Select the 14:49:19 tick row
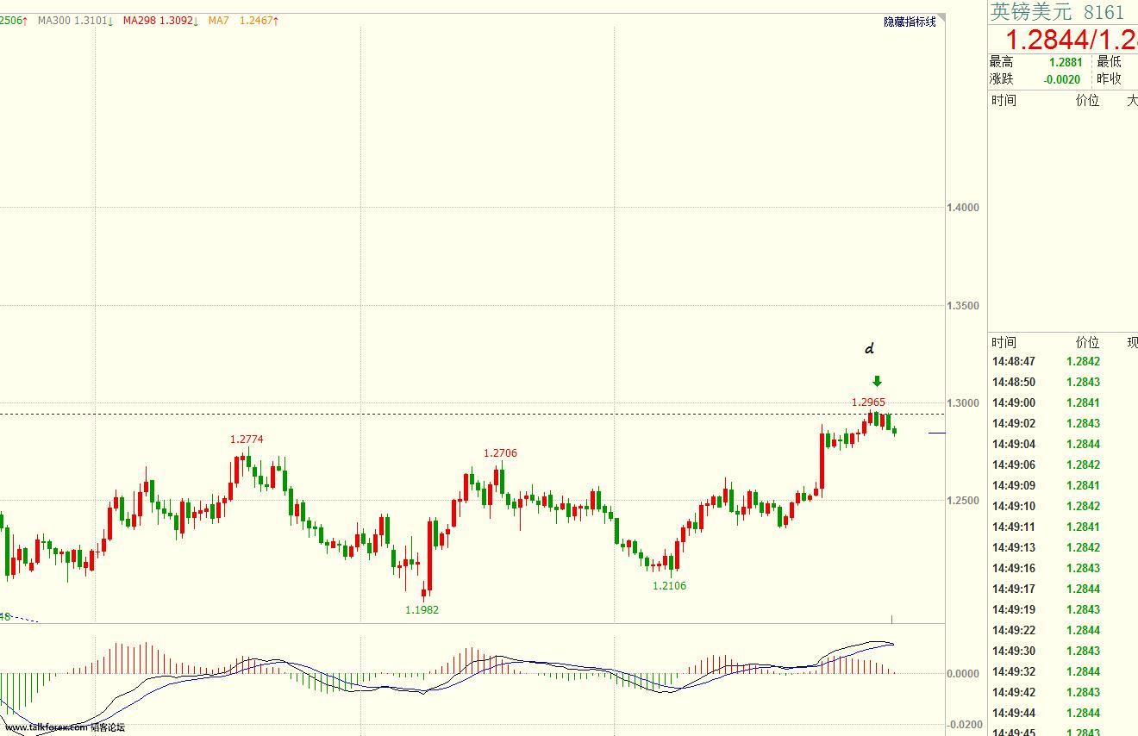 tap(1063, 610)
